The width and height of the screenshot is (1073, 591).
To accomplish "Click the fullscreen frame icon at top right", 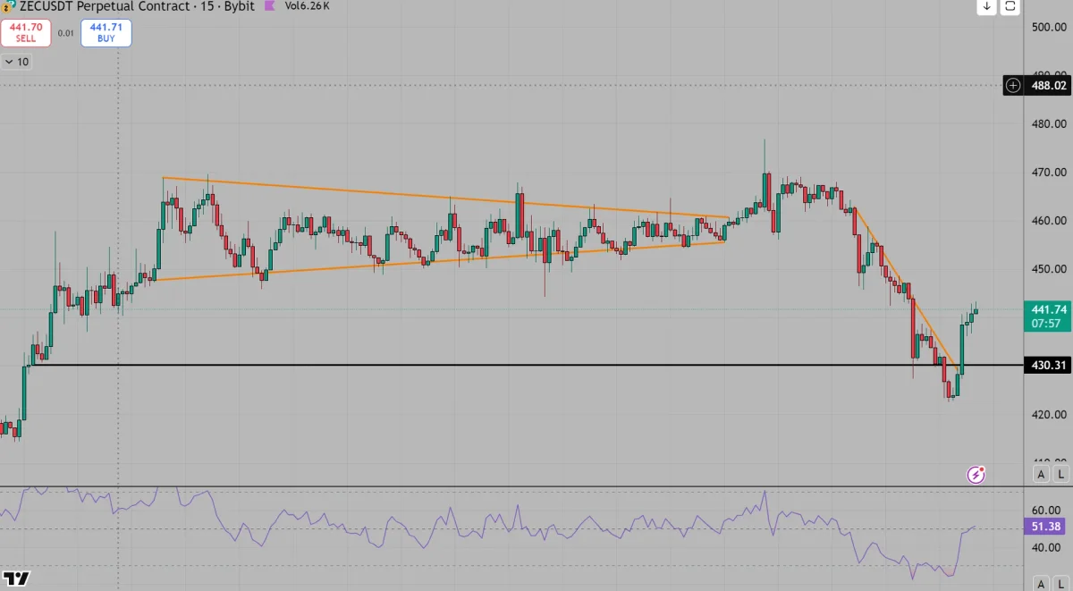I will coord(1010,6).
